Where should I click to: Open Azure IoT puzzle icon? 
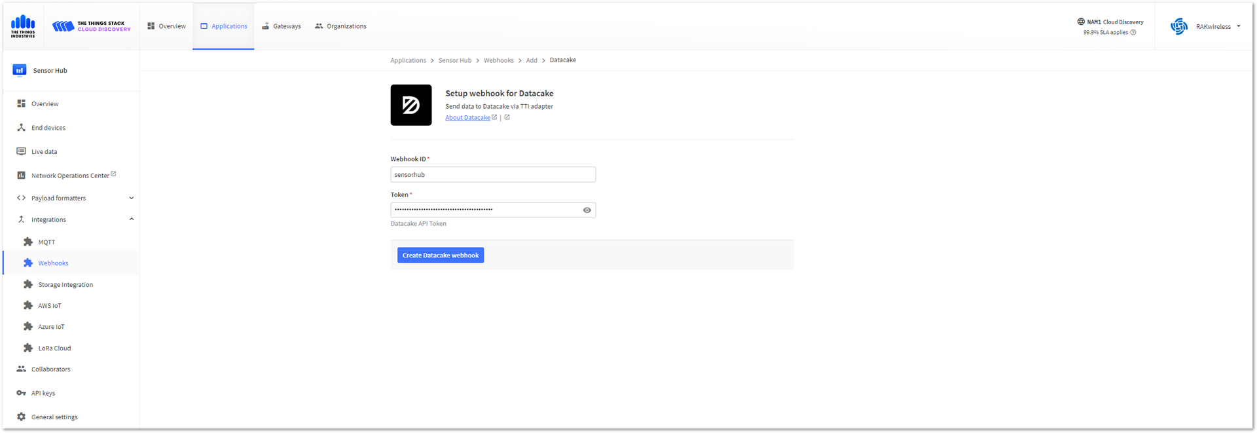click(28, 326)
